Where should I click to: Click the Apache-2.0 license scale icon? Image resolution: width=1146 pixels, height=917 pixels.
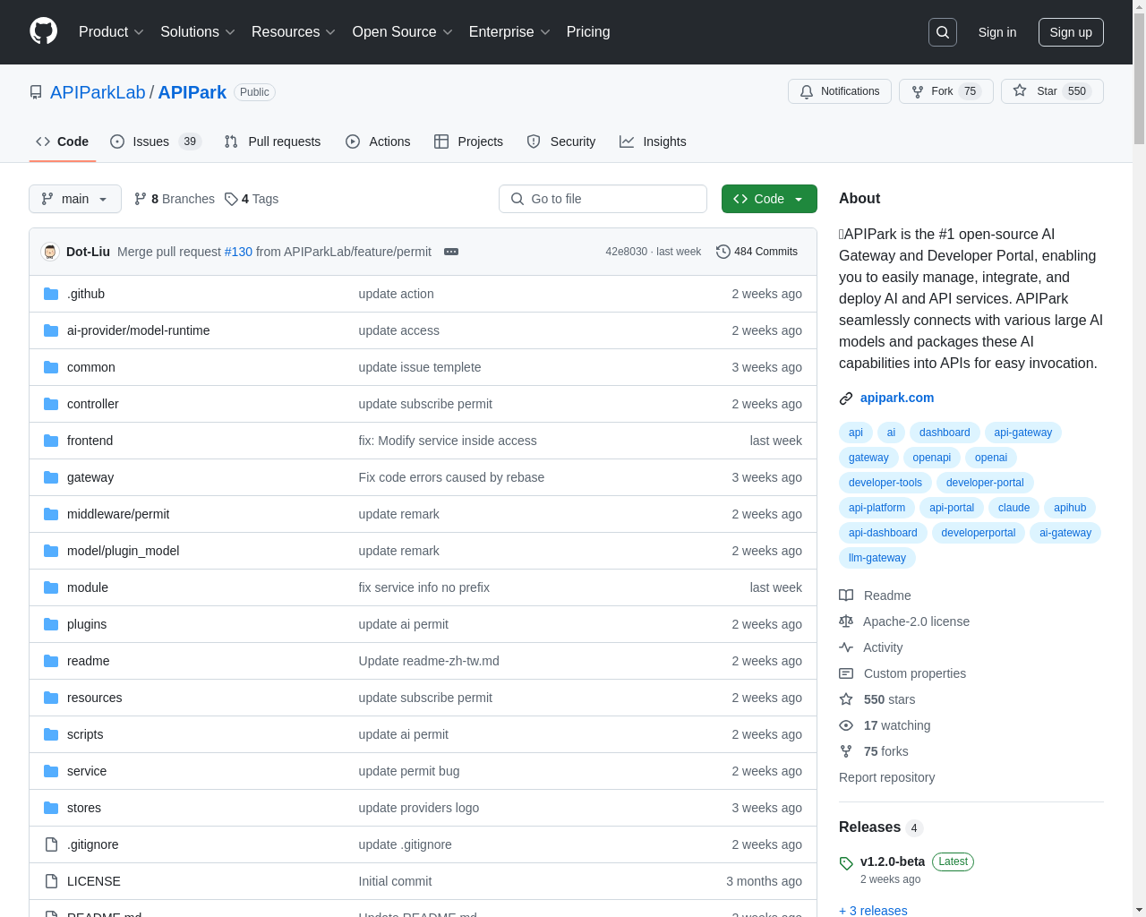[846, 621]
